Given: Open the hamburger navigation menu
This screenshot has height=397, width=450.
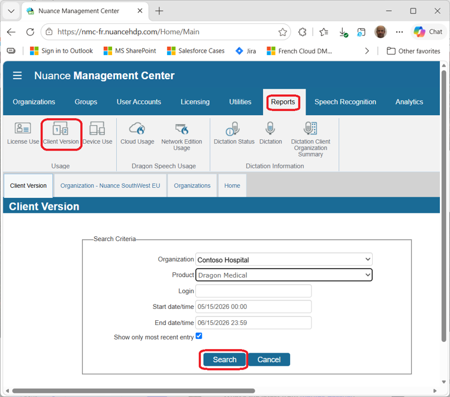Looking at the screenshot, I should 17,76.
